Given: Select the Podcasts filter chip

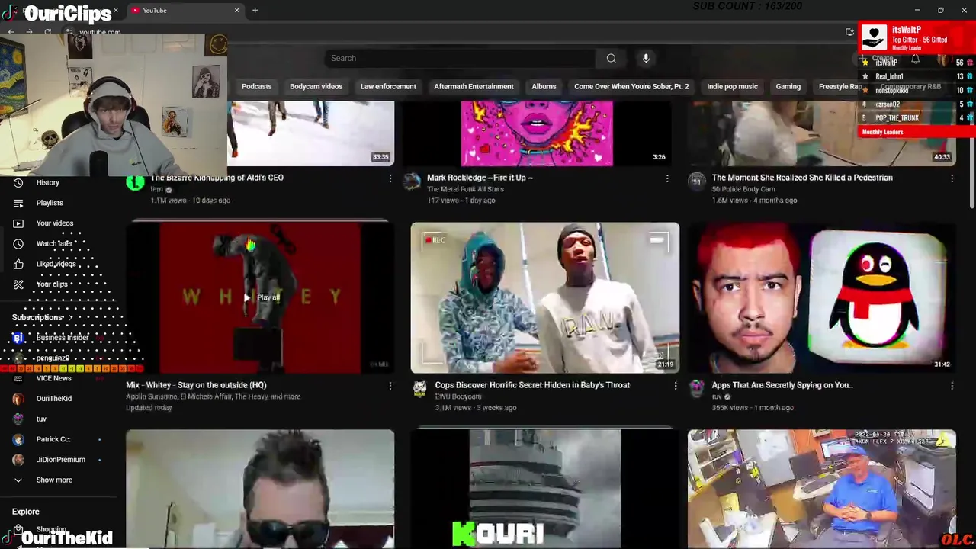Looking at the screenshot, I should [256, 86].
